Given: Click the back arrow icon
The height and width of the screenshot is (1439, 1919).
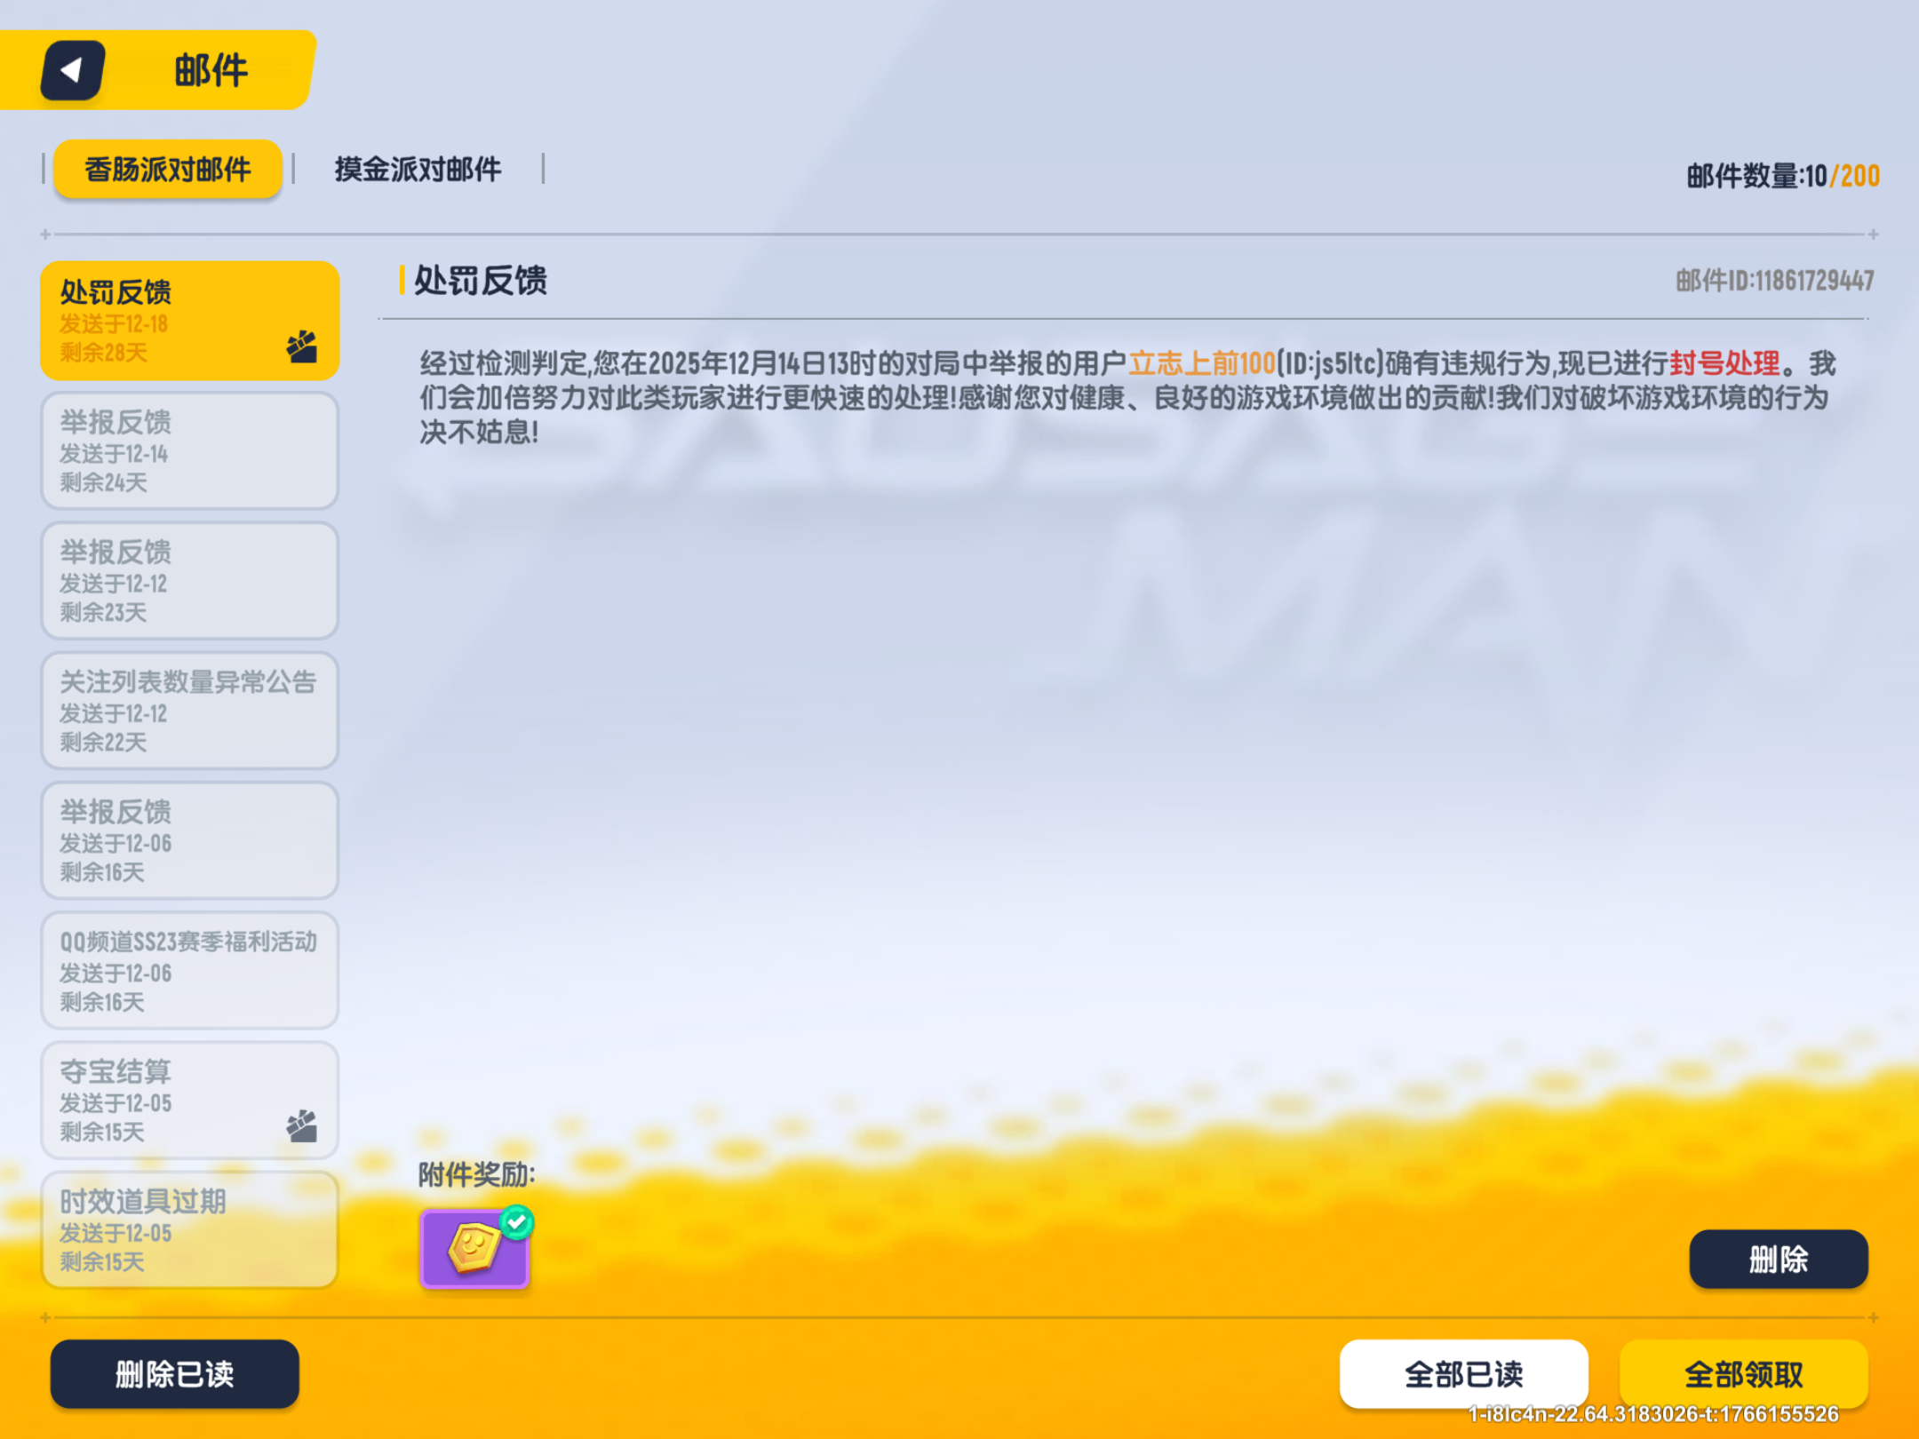Looking at the screenshot, I should [73, 69].
